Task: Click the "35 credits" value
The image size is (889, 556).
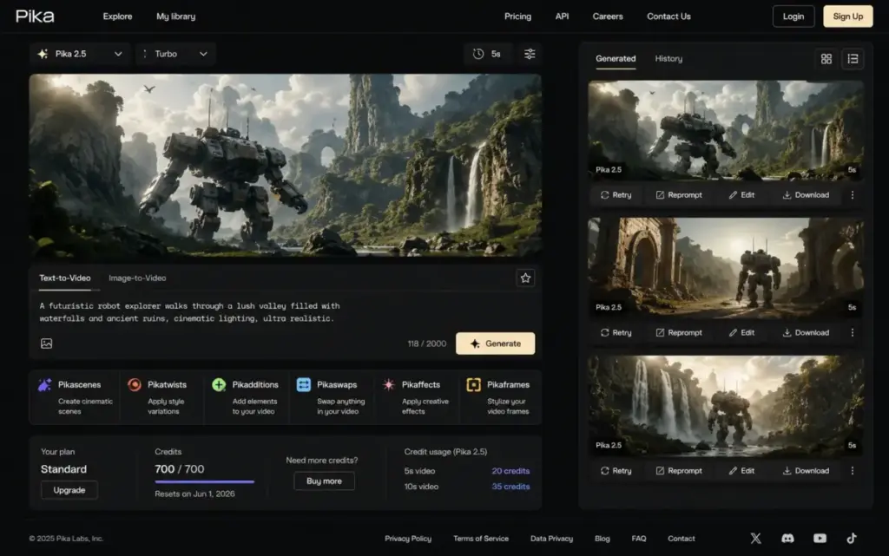Action: point(510,487)
